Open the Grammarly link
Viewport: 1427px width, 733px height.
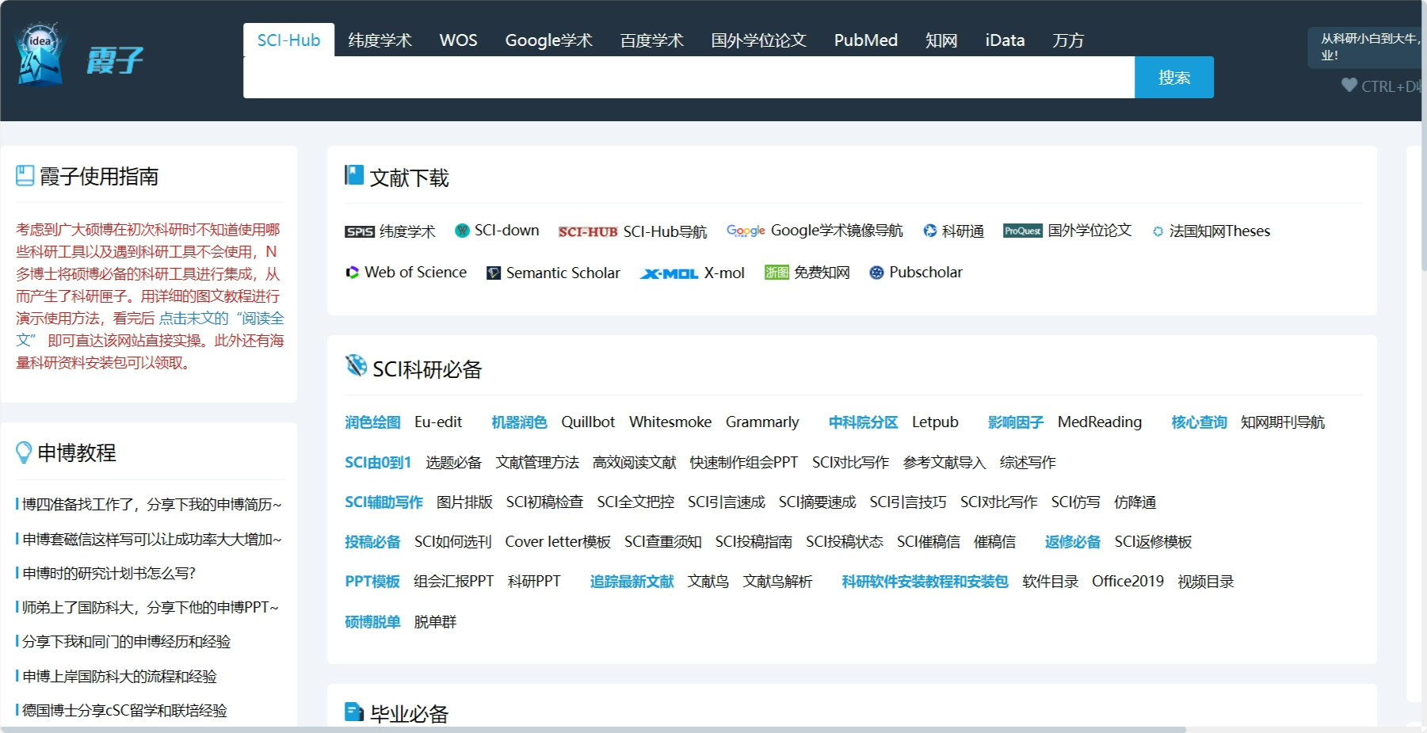coord(762,422)
